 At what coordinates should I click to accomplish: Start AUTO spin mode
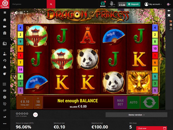(x=134, y=103)
